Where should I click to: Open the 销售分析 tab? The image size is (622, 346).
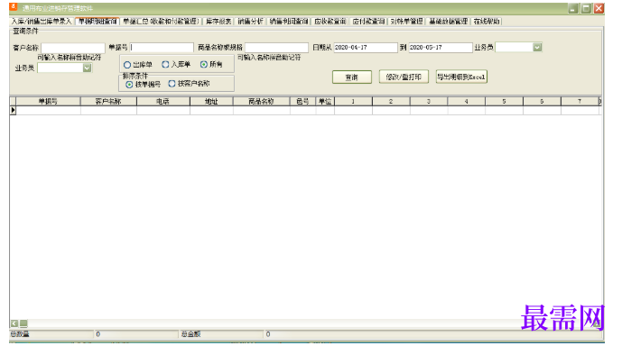pyautogui.click(x=250, y=22)
